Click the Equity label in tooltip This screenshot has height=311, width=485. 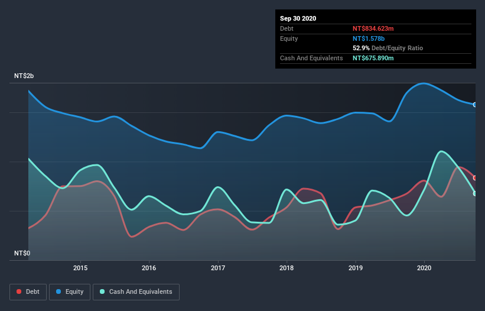click(x=289, y=38)
